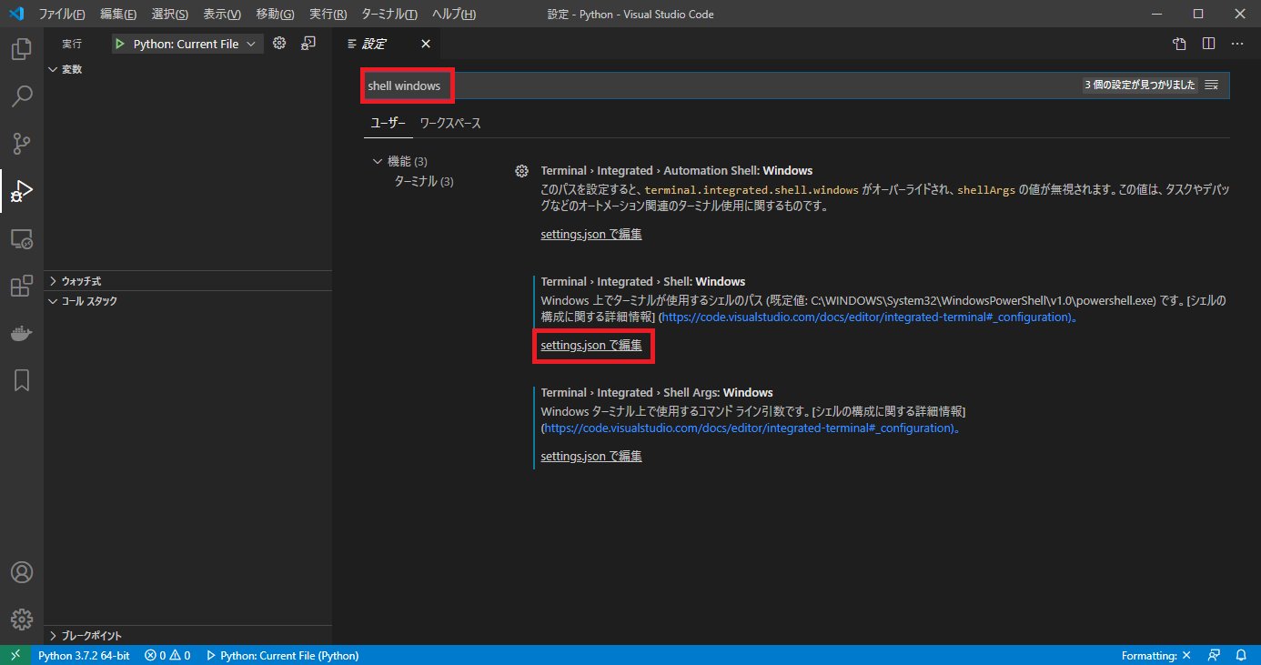Clear the settings search input icon
Screen dimensions: 1261x665
coord(1212,85)
